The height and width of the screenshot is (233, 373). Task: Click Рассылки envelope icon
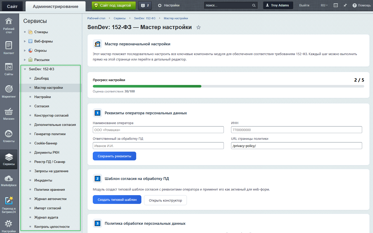(31, 60)
